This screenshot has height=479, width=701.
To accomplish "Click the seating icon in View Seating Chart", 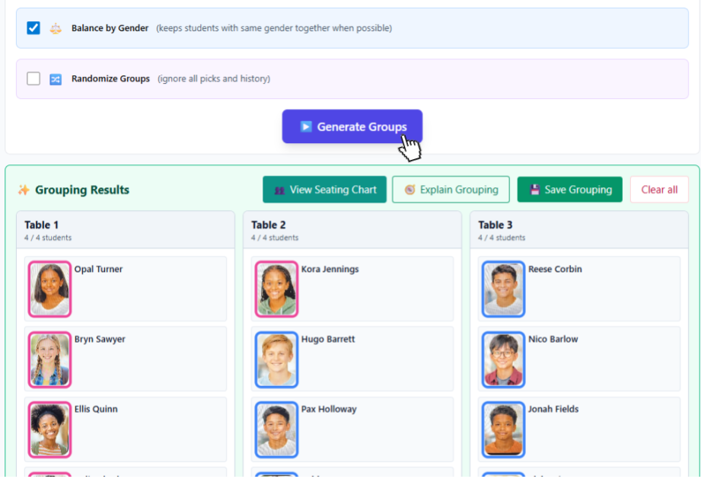I will click(279, 190).
